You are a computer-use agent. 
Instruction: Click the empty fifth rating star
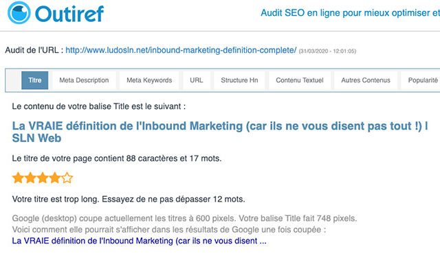pos(67,178)
